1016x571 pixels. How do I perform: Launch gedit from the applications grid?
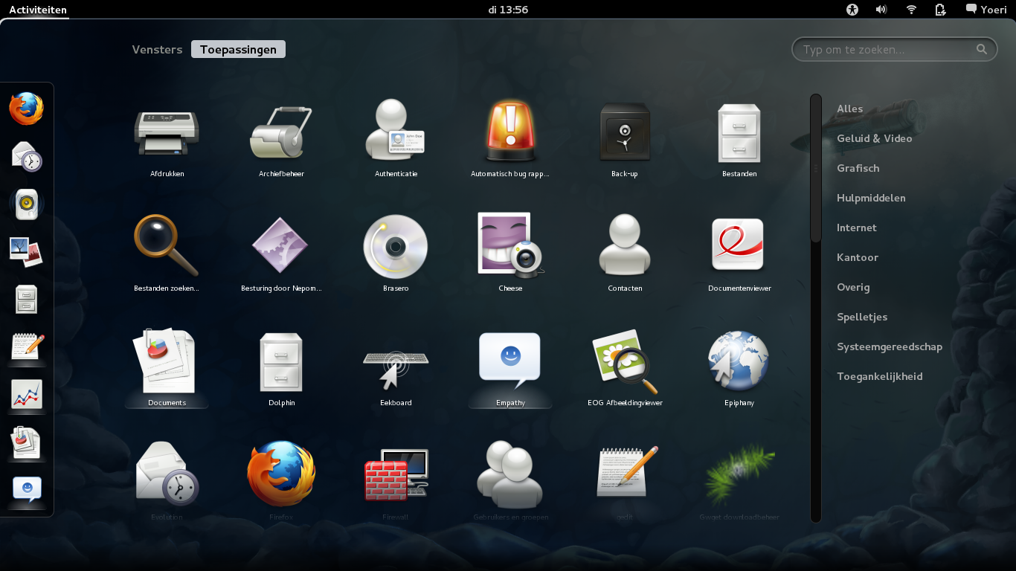tap(625, 482)
